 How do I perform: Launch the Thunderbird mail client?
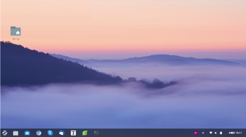click(62, 133)
